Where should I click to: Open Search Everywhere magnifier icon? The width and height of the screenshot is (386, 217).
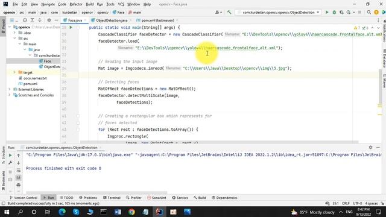(369, 12)
